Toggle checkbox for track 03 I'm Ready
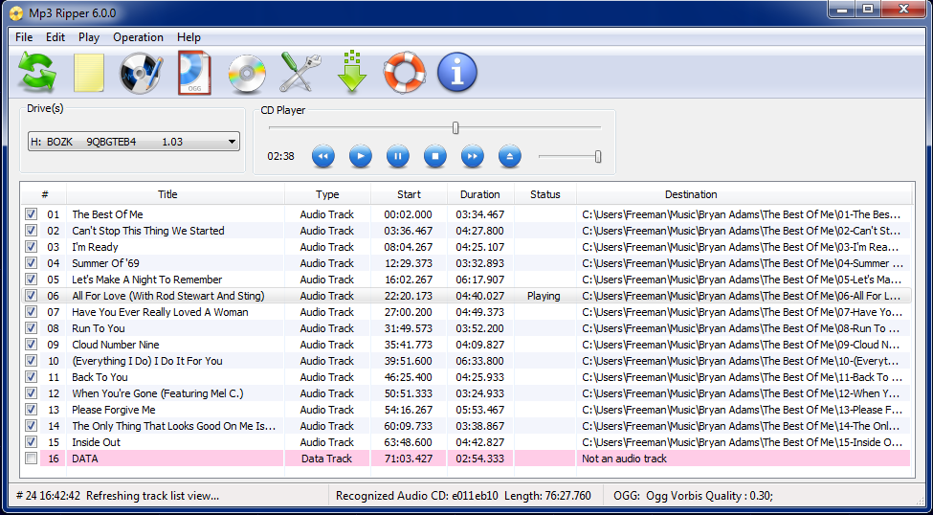933x515 pixels. 31,246
